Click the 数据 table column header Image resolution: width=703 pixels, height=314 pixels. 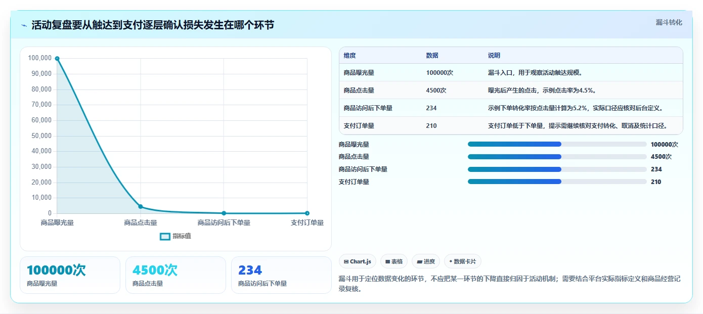point(432,56)
